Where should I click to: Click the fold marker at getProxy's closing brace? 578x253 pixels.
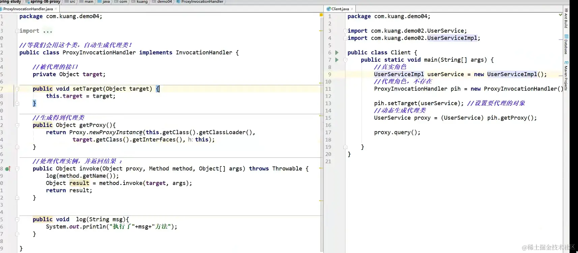pyautogui.click(x=17, y=147)
